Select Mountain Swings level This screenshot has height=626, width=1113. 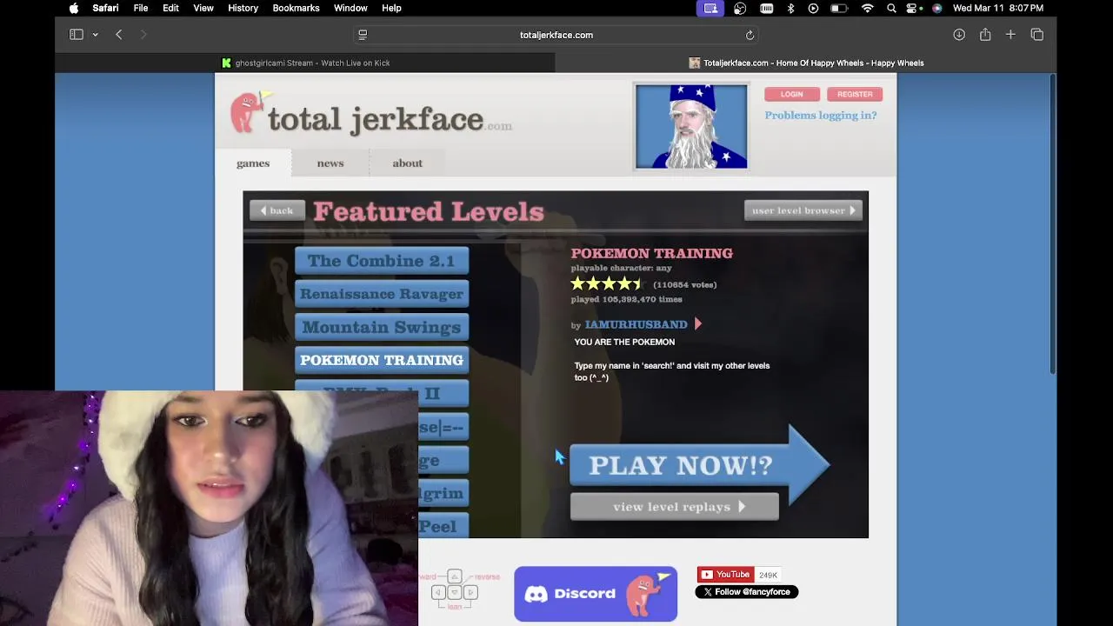pos(381,327)
